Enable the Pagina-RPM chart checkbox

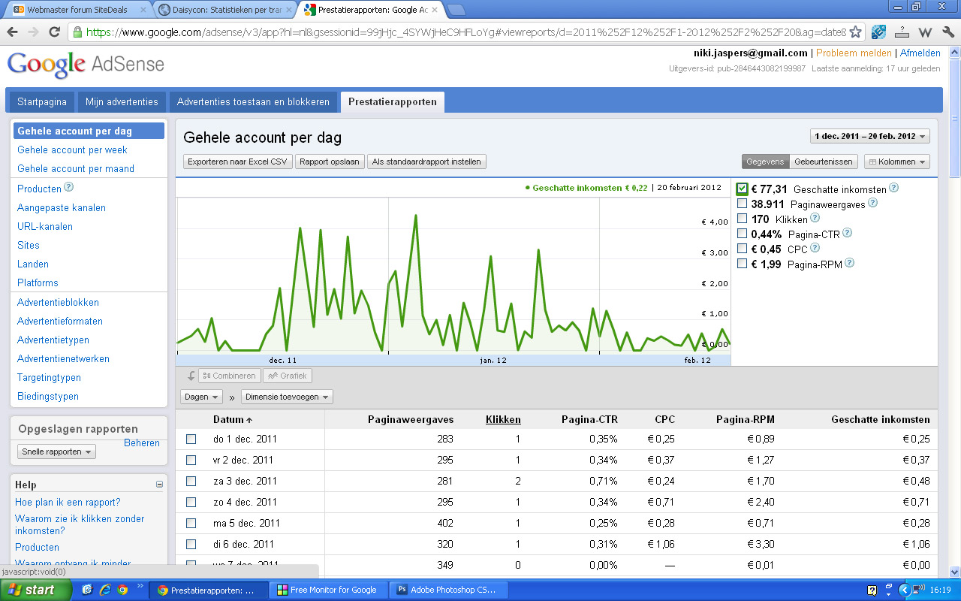coord(743,264)
